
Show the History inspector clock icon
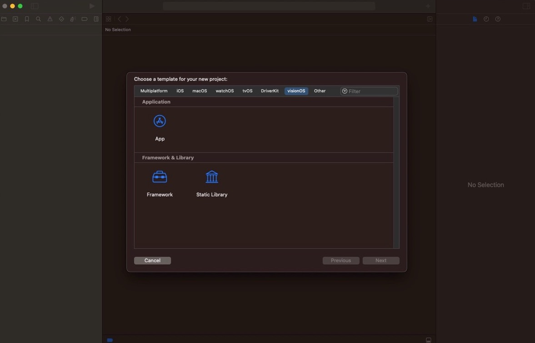[486, 19]
